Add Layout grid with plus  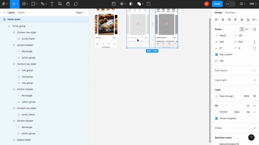pos(255,80)
